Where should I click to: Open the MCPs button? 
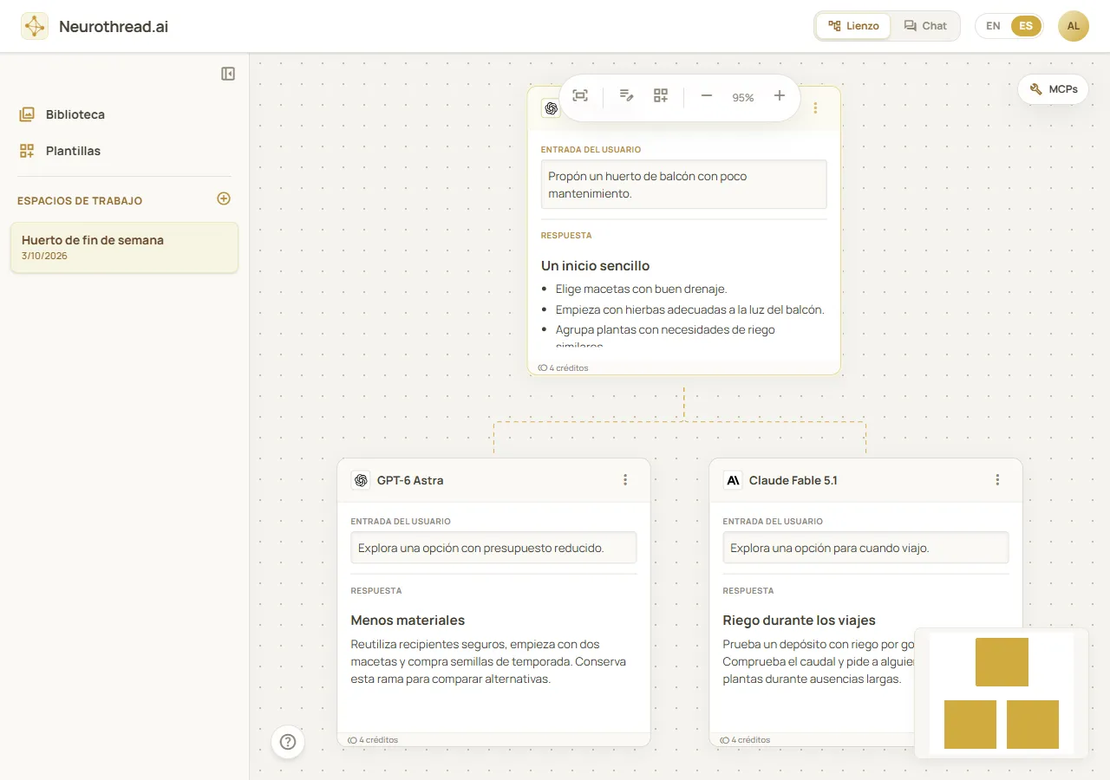click(x=1053, y=89)
